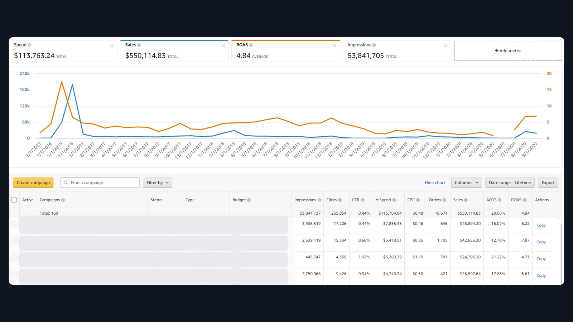
Task: Click the CTR column info icon
Action: [362, 200]
